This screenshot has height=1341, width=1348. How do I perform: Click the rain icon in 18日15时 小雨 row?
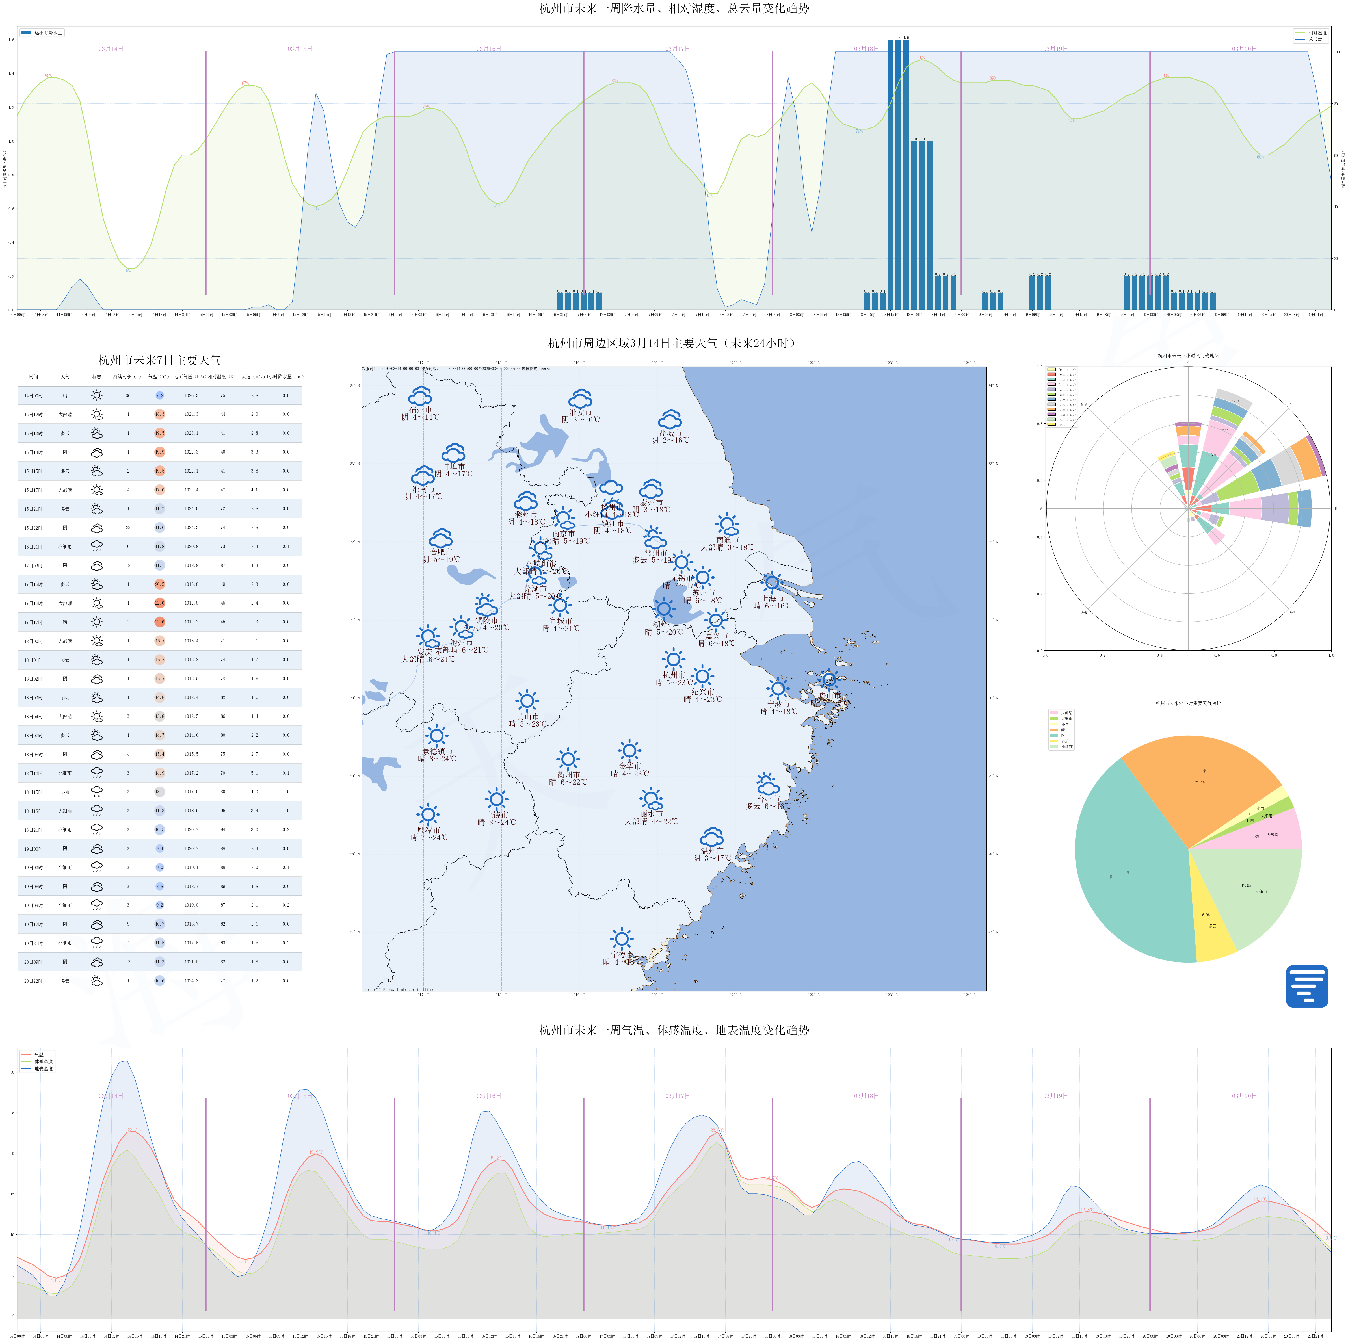point(96,792)
